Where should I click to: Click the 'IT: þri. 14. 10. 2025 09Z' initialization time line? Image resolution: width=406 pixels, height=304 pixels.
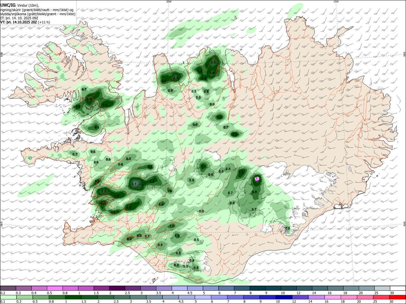[x=19, y=18]
